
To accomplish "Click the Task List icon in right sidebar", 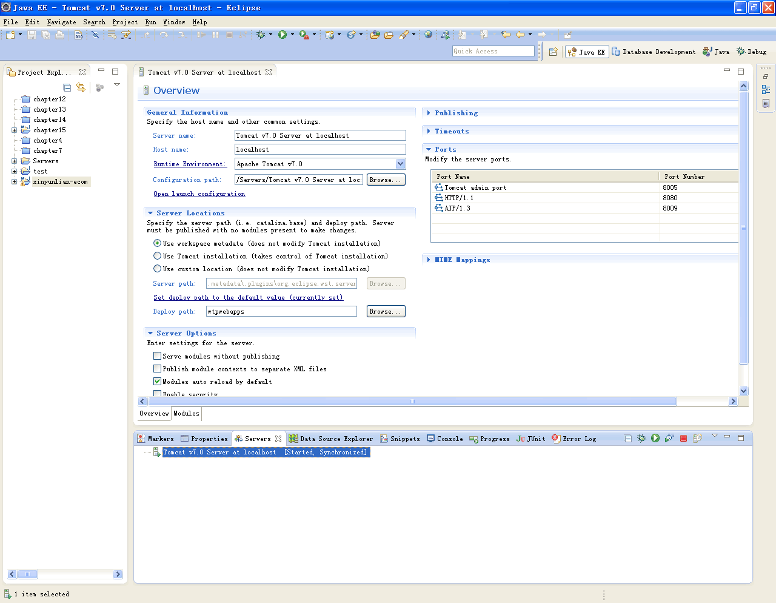I will click(x=766, y=104).
